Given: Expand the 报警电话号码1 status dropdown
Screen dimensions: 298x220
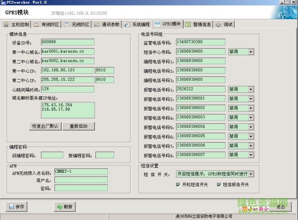Looking at the screenshot, I should (x=251, y=90).
